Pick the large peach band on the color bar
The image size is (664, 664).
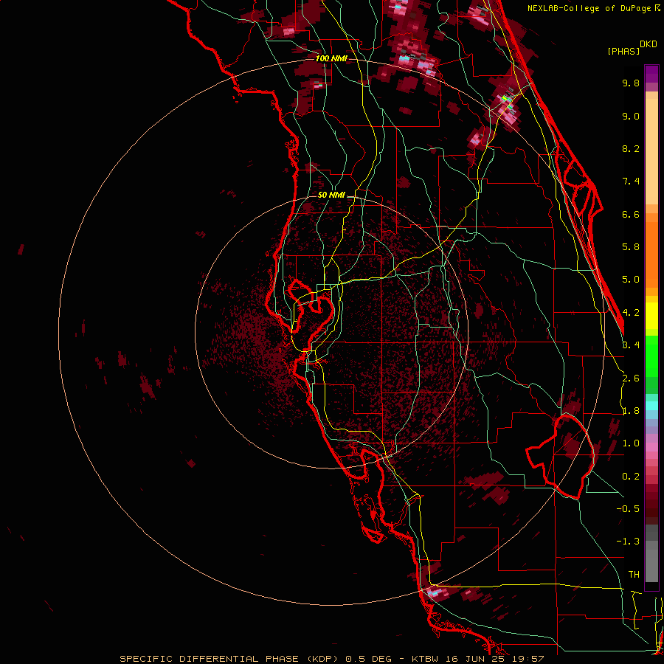(651, 151)
